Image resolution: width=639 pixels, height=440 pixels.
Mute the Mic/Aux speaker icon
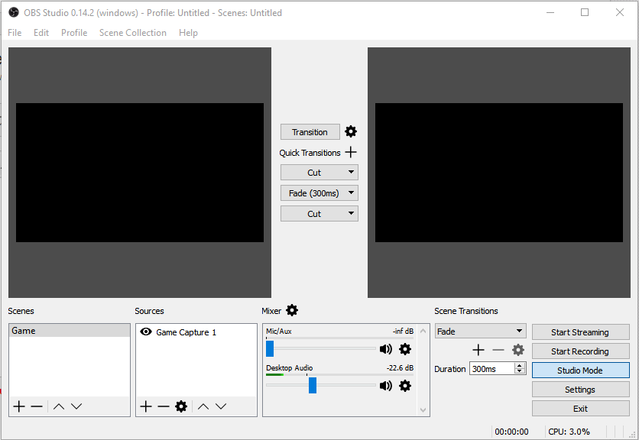tap(385, 349)
